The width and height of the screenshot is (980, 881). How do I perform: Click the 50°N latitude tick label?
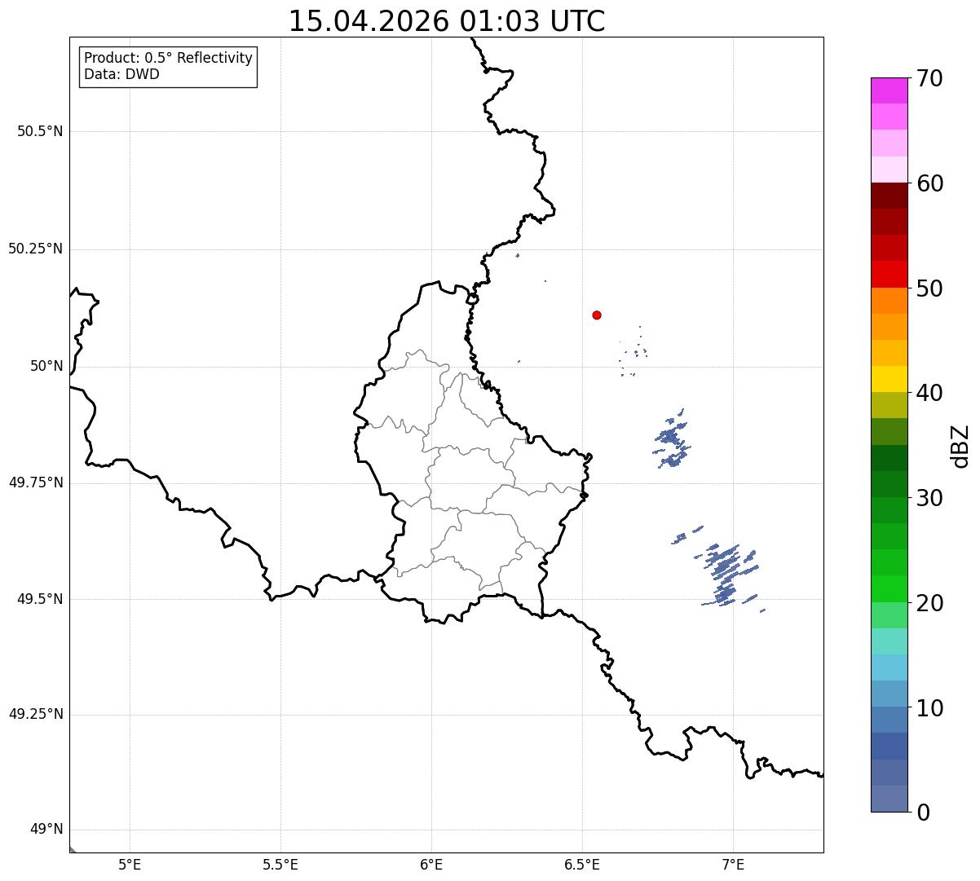click(x=46, y=366)
